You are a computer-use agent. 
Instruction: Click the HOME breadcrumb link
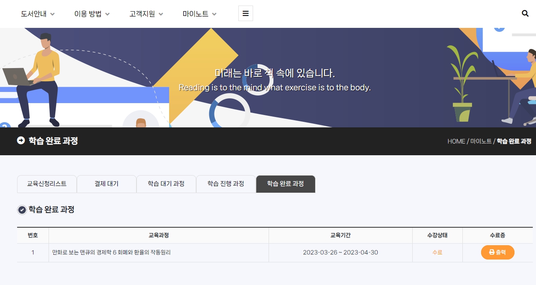[x=456, y=141]
